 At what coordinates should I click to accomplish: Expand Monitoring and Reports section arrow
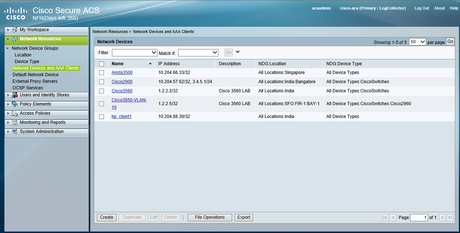8,122
